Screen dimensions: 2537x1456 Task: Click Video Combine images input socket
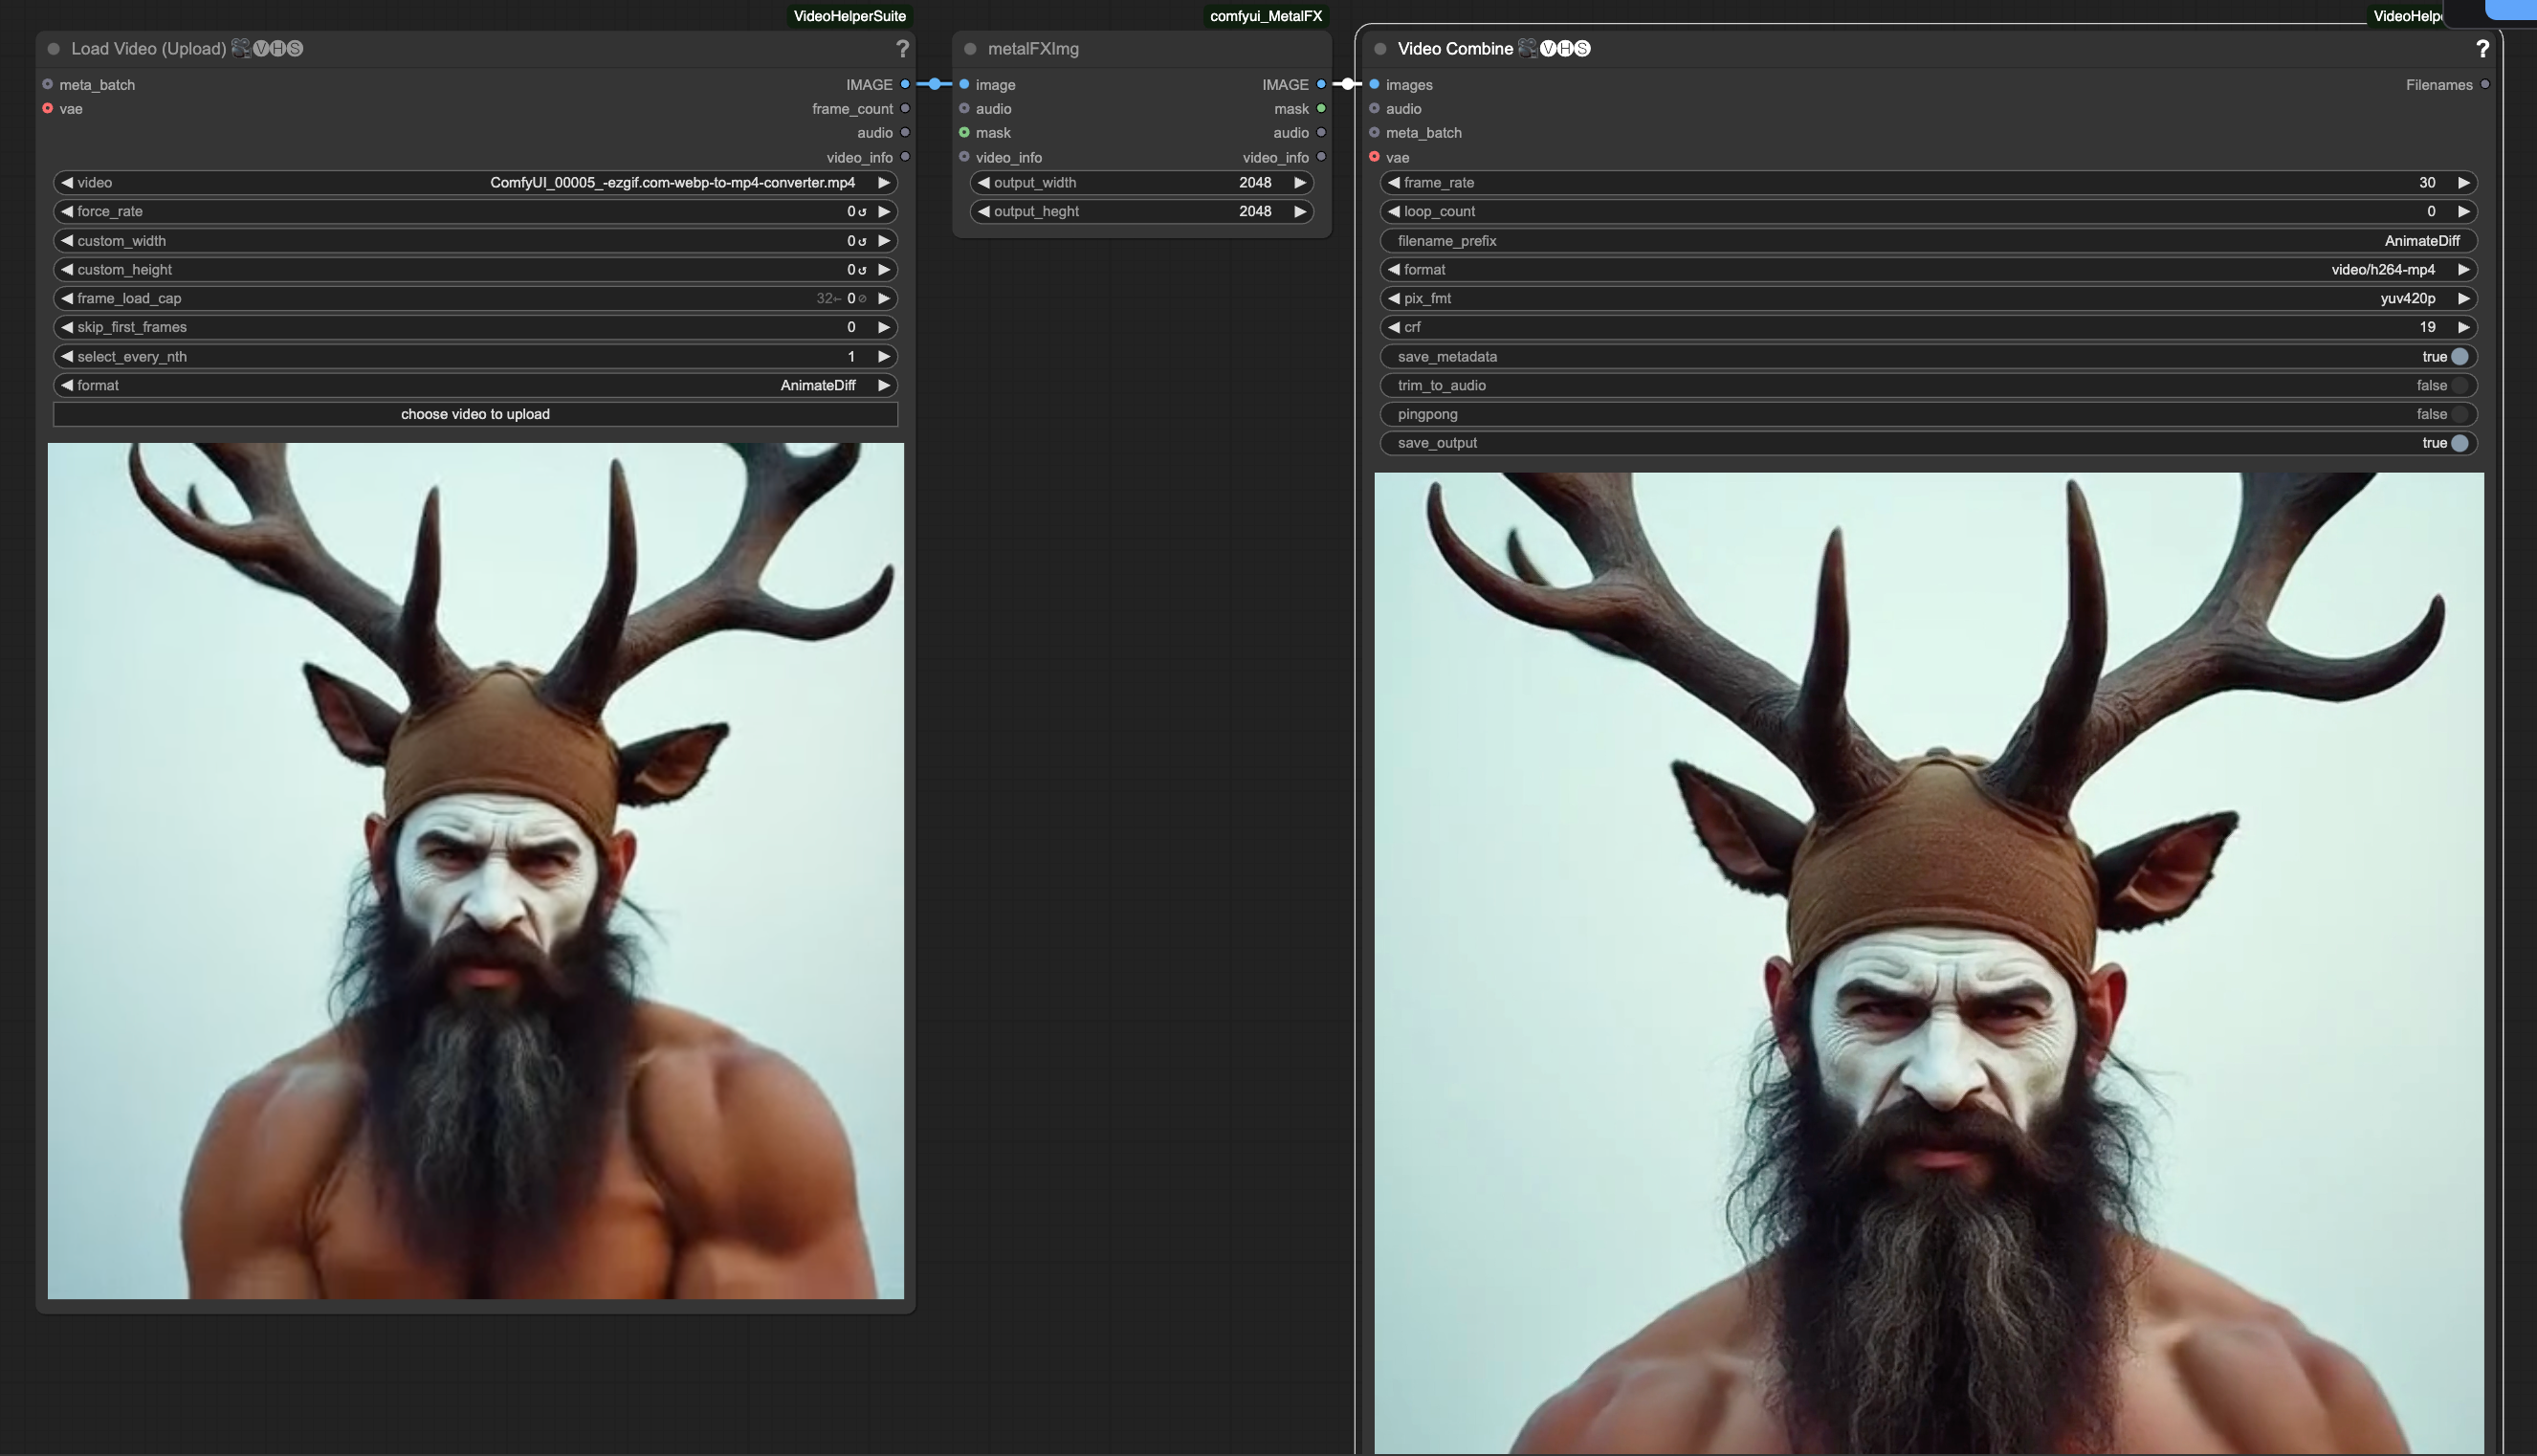pos(1374,84)
